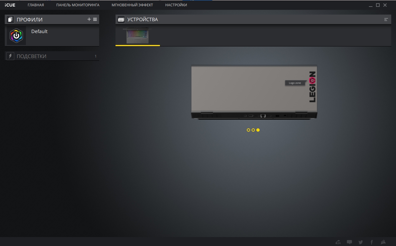Select the Legion laptop device thumbnail

[138, 36]
